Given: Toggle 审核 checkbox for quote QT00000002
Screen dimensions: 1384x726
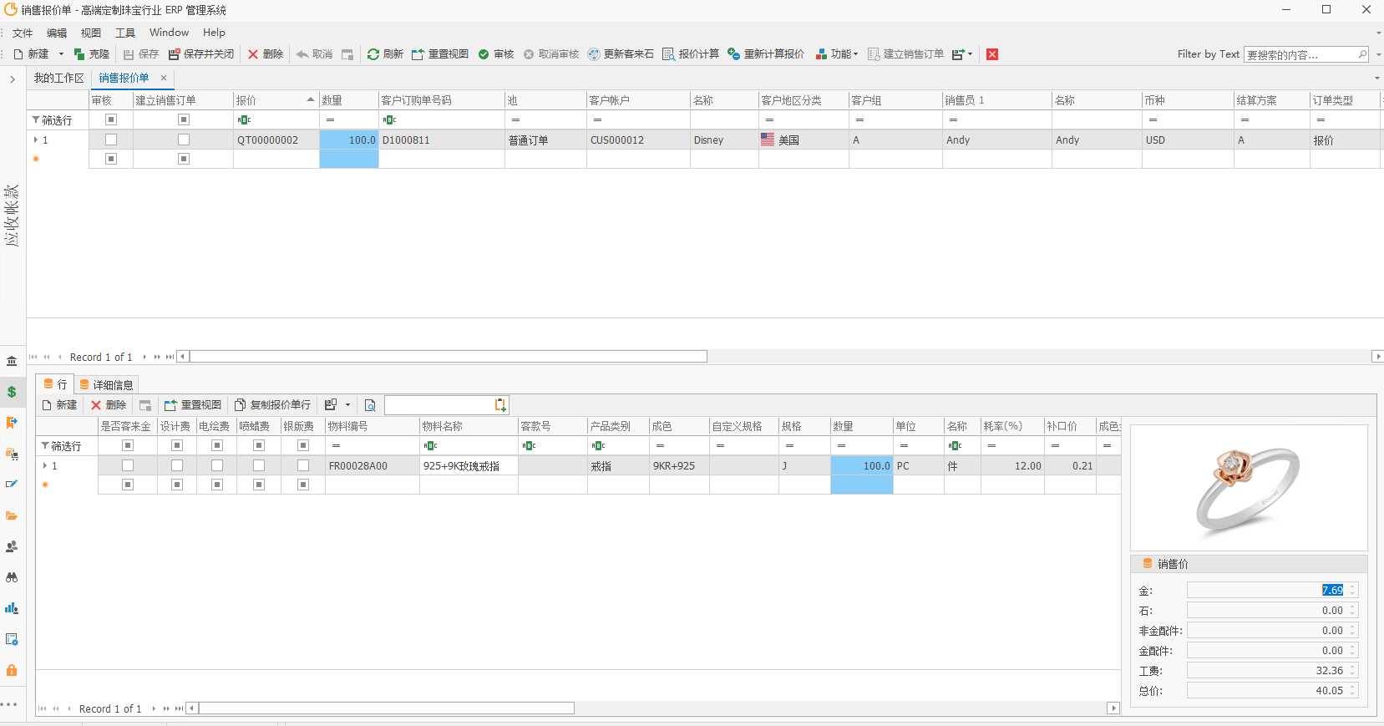Looking at the screenshot, I should click(x=111, y=140).
